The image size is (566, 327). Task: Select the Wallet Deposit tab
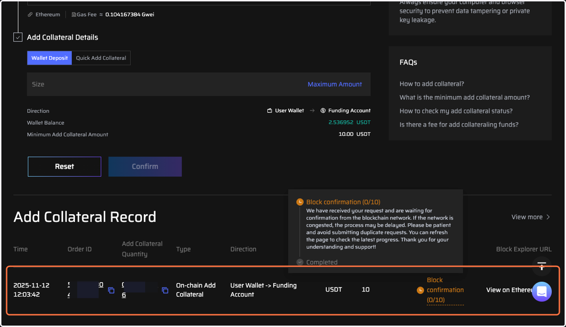coord(50,58)
